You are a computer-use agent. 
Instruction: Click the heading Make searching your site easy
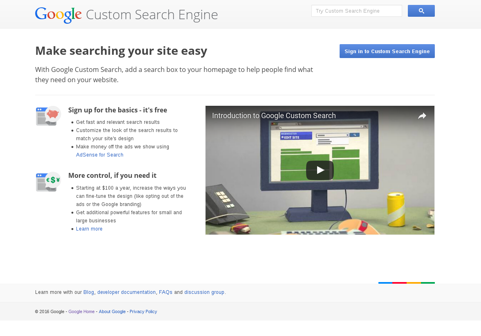121,51
